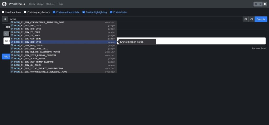Viewport: 269px width, 125px height.
Task: Go to the Graph page
Action: (x=41, y=4)
